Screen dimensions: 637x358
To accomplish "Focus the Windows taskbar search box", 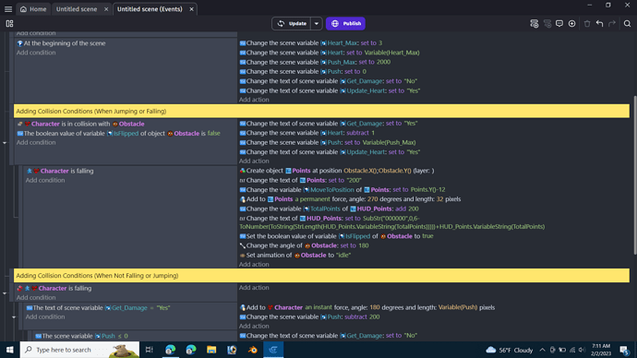I will click(79, 350).
